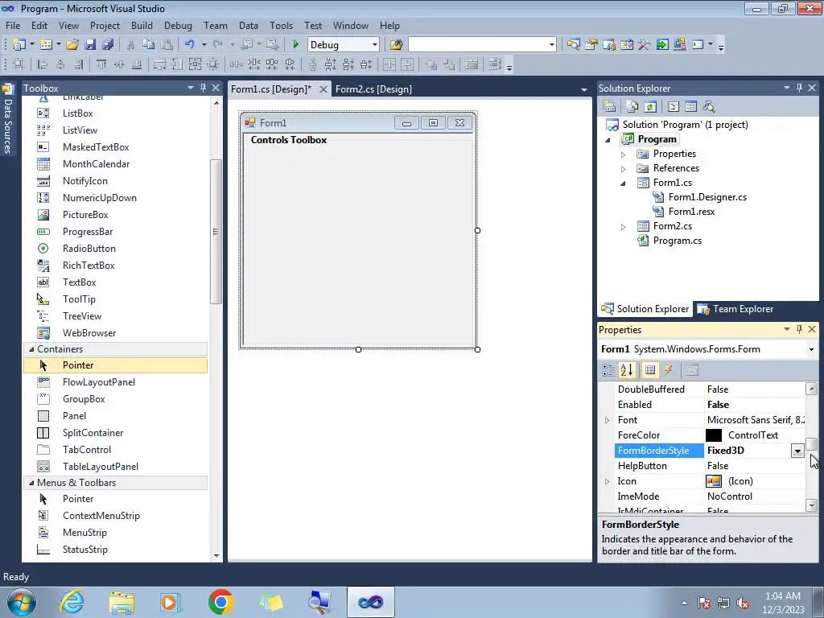
Task: Expand the Form2.cs node in the Solution Explorer
Action: pos(624,227)
